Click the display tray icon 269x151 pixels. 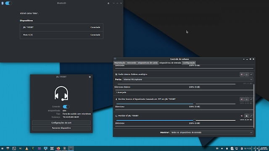coord(237,148)
